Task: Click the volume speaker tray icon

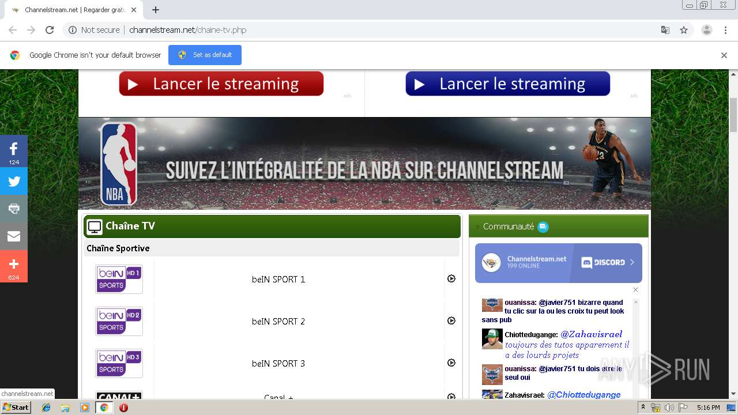Action: (669, 408)
